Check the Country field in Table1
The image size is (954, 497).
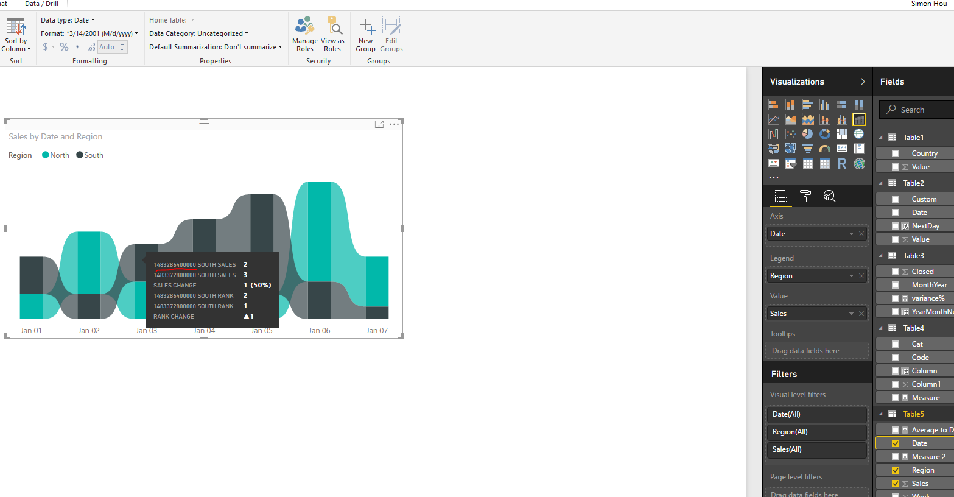(896, 153)
